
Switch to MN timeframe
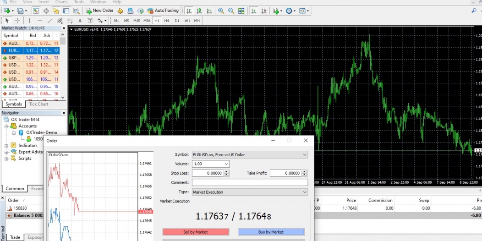click(197, 21)
